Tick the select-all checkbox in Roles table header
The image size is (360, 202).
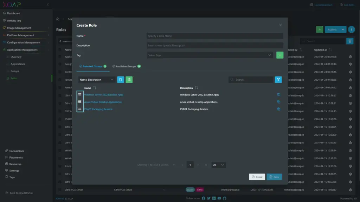pyautogui.click(x=60, y=50)
